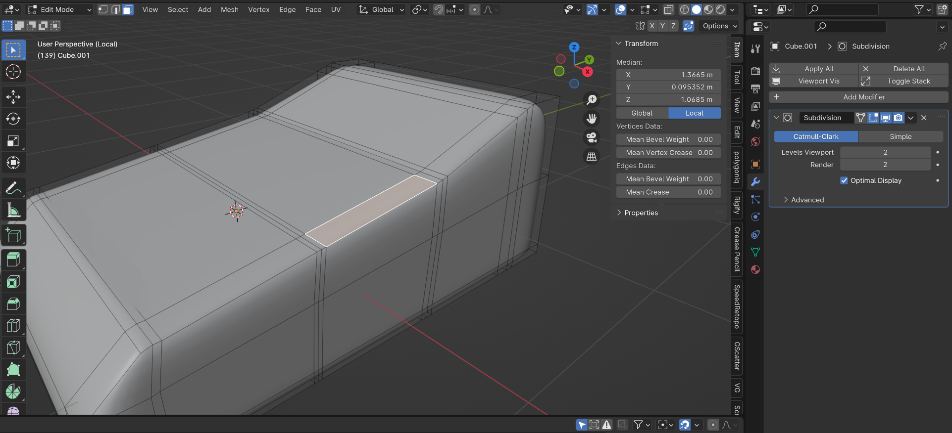Toggle Subdivision modifier viewport visibility
The image size is (952, 433).
pyautogui.click(x=886, y=118)
